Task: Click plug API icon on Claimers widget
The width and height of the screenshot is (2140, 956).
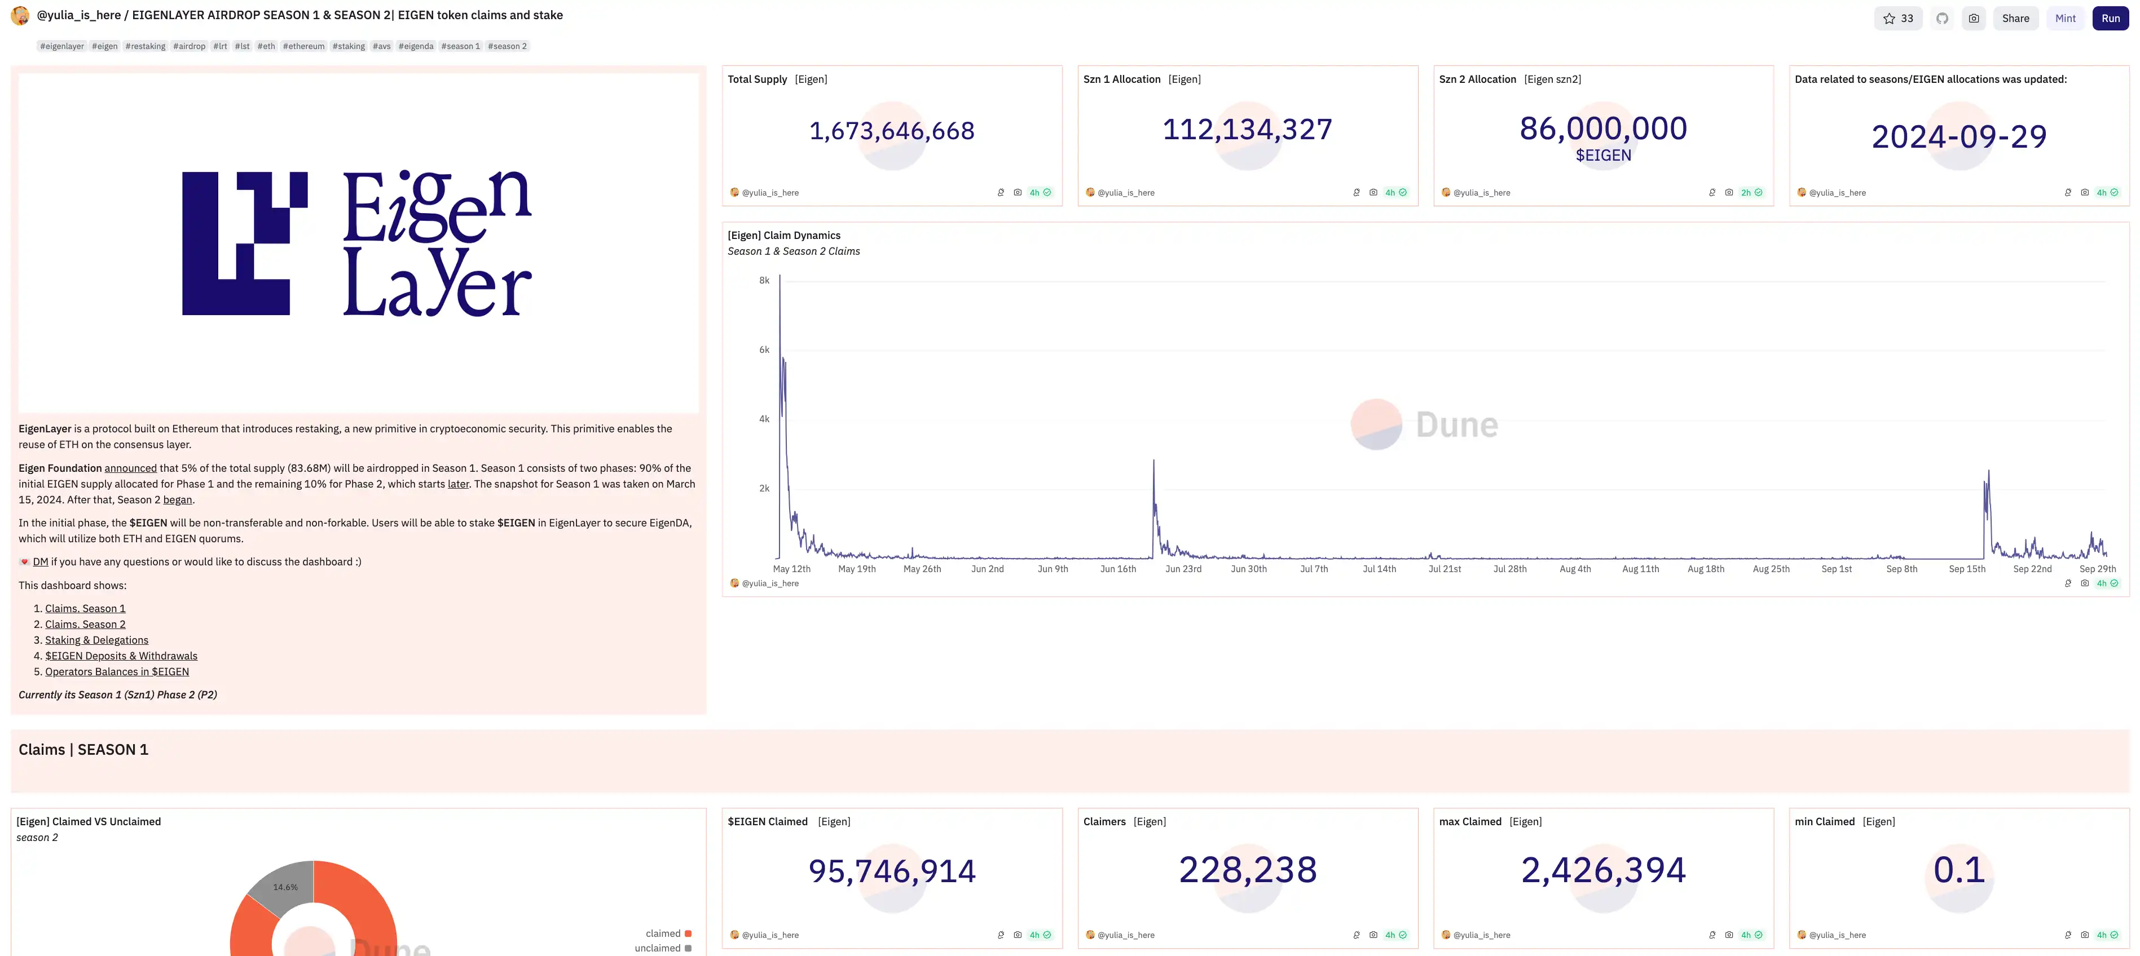Action: [1357, 935]
